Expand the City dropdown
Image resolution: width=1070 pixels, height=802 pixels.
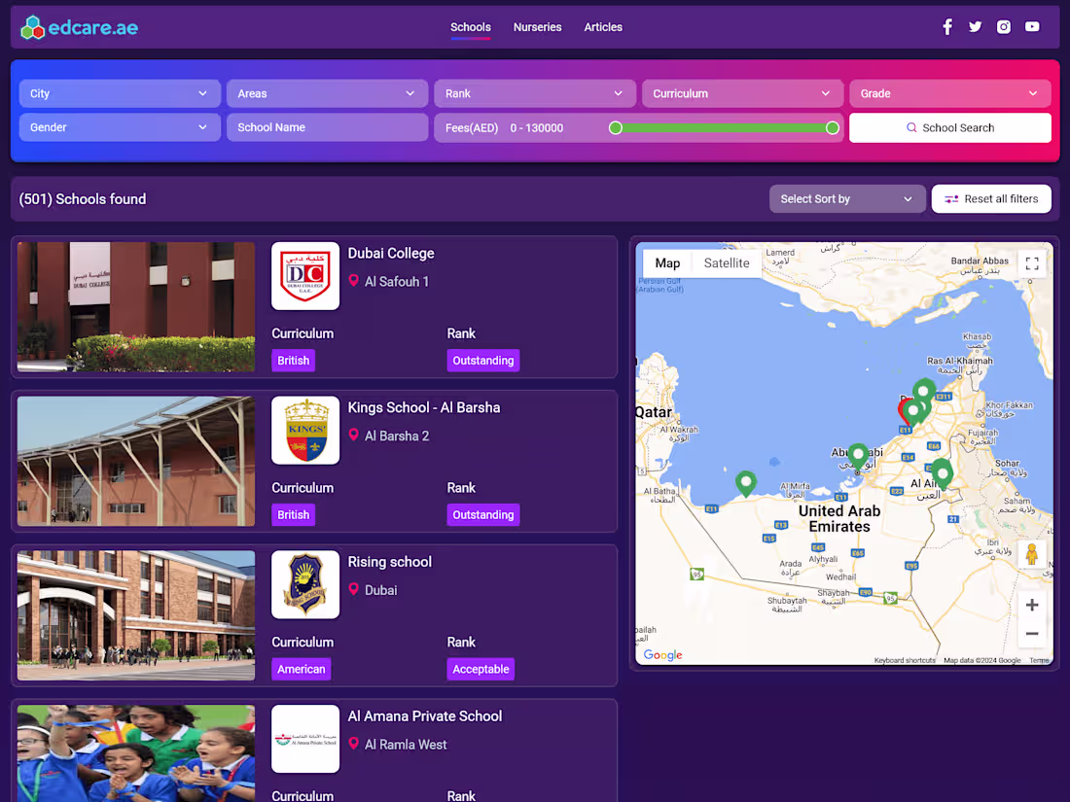pos(120,93)
